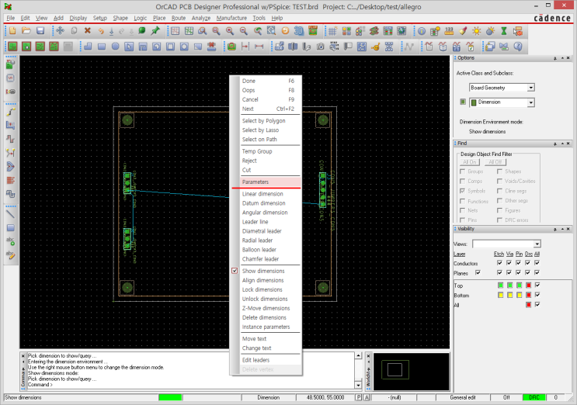Screen dimensions: 577x405
Task: Expand the Views dropdown in Visibility
Action: click(537, 244)
